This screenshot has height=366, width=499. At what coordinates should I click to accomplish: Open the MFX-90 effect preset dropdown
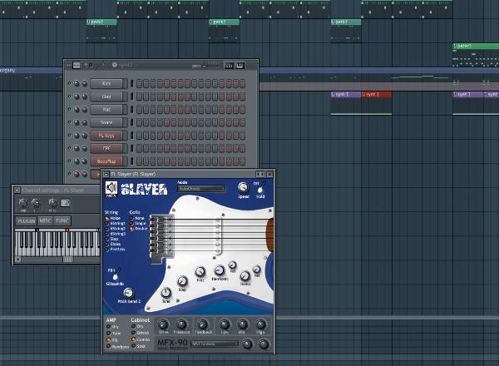215,344
